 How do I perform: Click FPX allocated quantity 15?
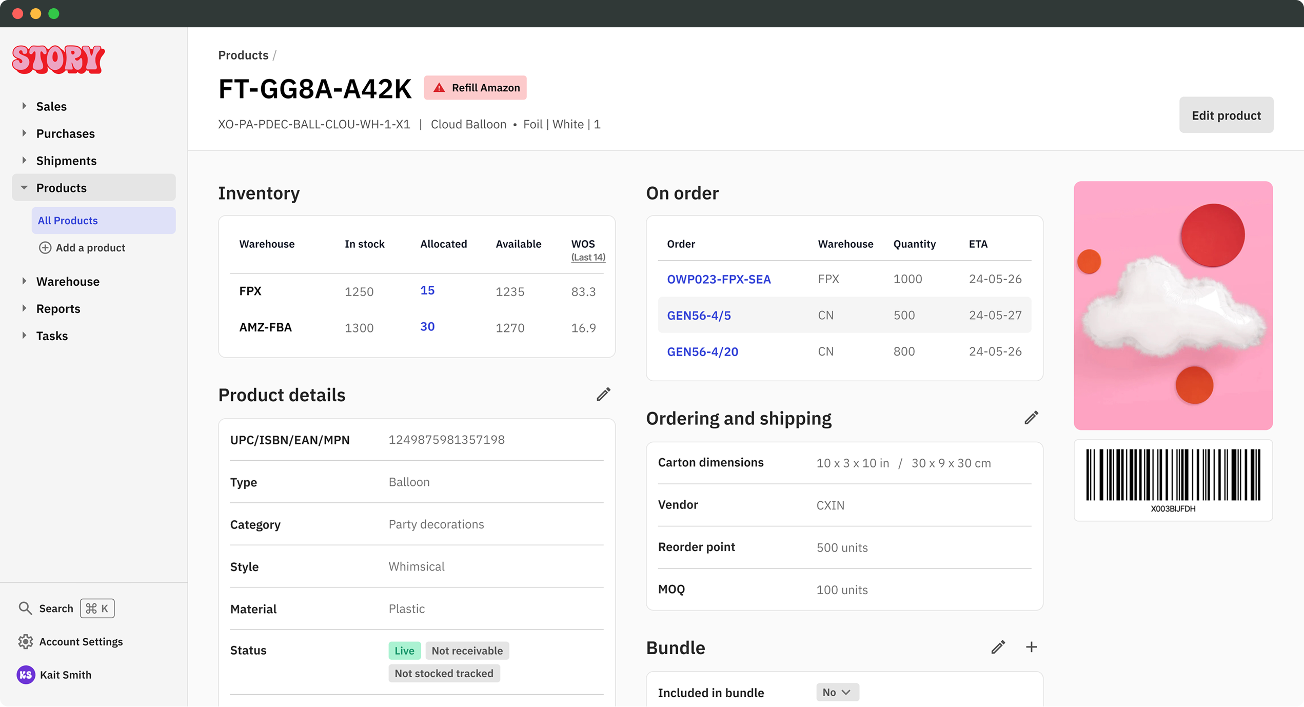tap(427, 290)
